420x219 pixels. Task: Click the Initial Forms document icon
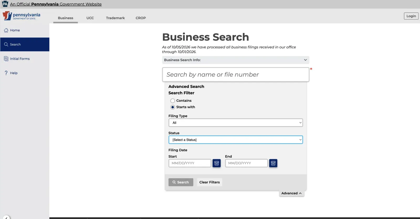click(x=6, y=59)
